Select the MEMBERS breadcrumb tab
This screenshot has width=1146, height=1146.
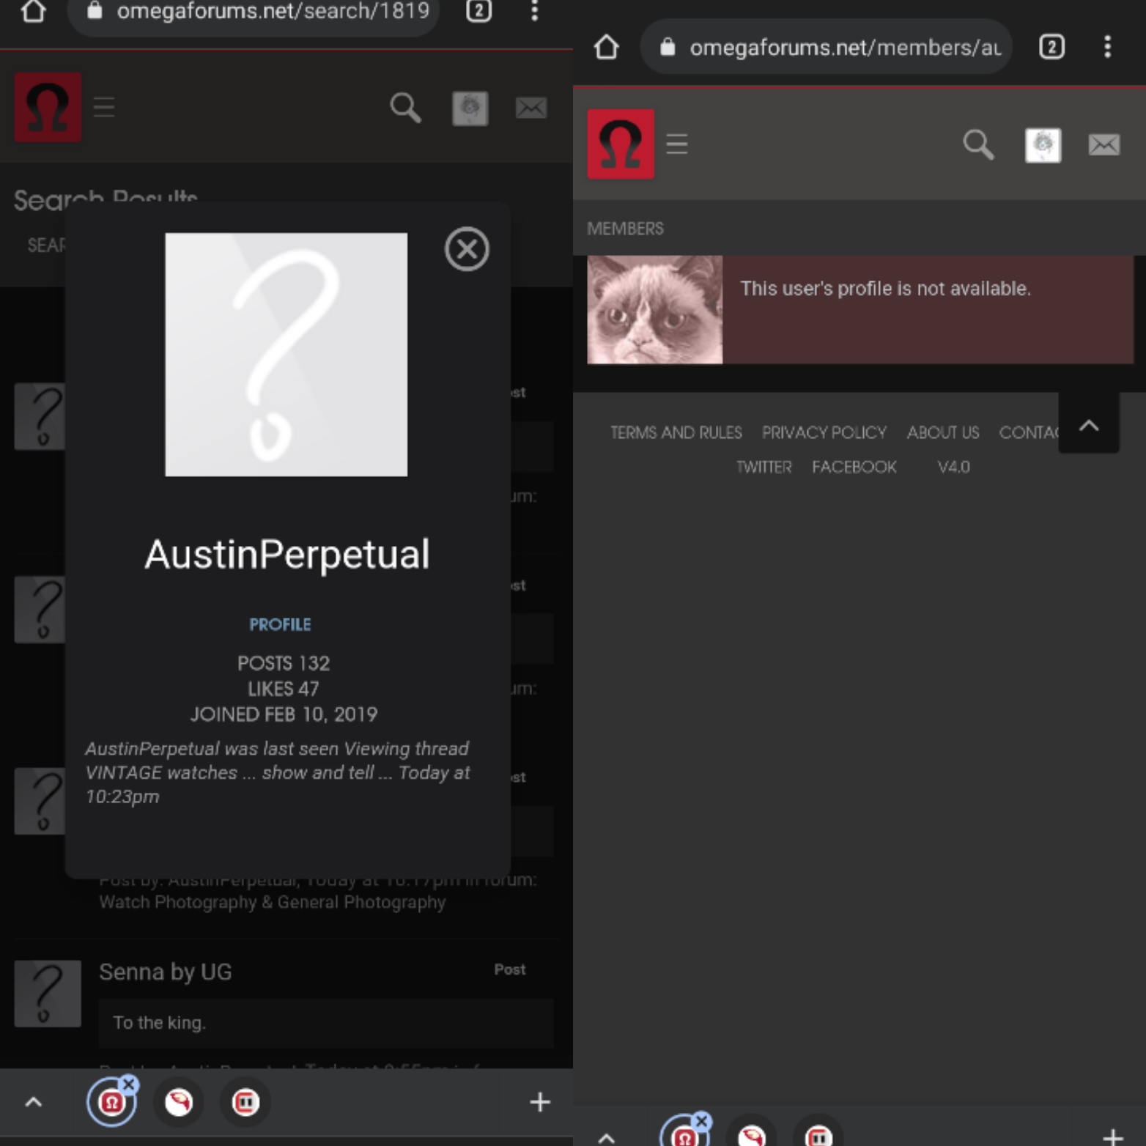pos(625,229)
